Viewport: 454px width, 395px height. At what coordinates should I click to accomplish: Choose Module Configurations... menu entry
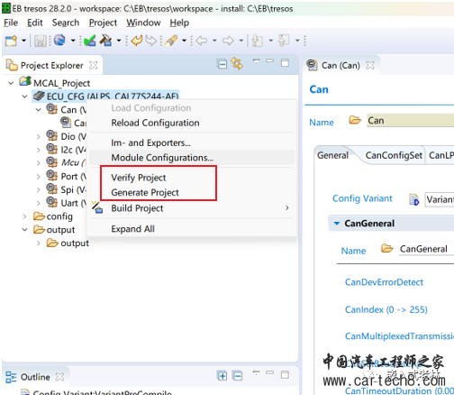click(162, 158)
